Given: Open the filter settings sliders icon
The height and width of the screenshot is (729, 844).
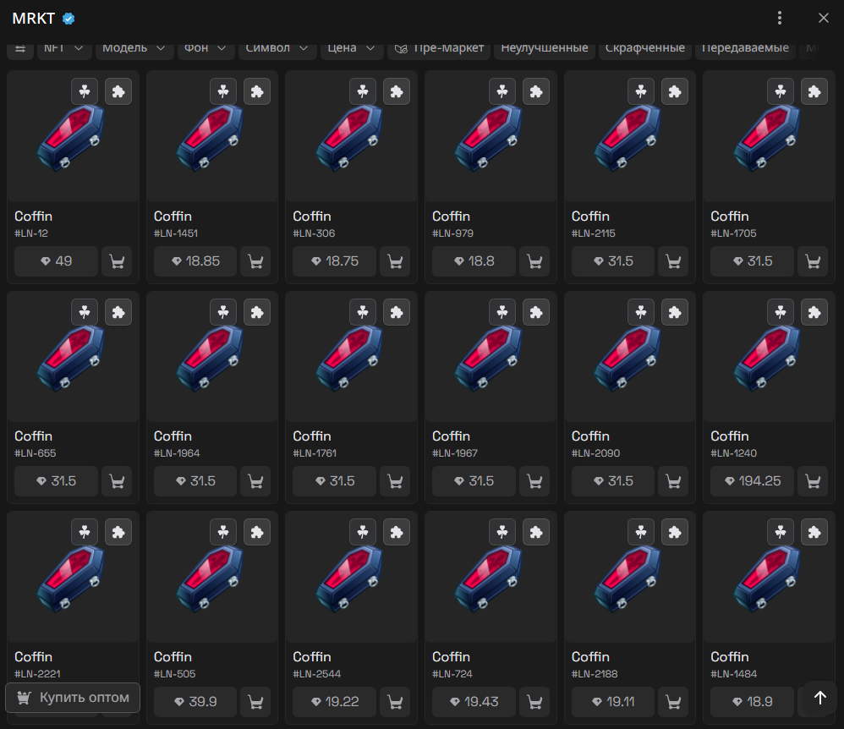Looking at the screenshot, I should tap(20, 48).
